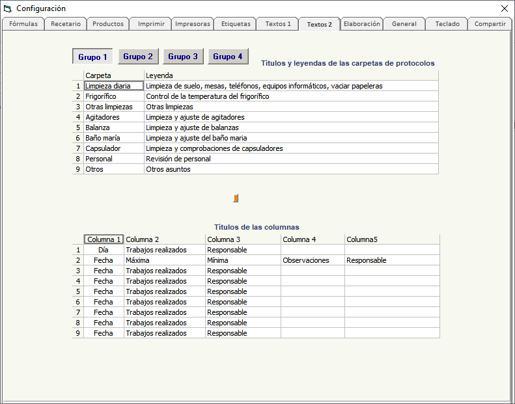
Task: Select the legend 'Otros asuntos'
Action: 291,169
